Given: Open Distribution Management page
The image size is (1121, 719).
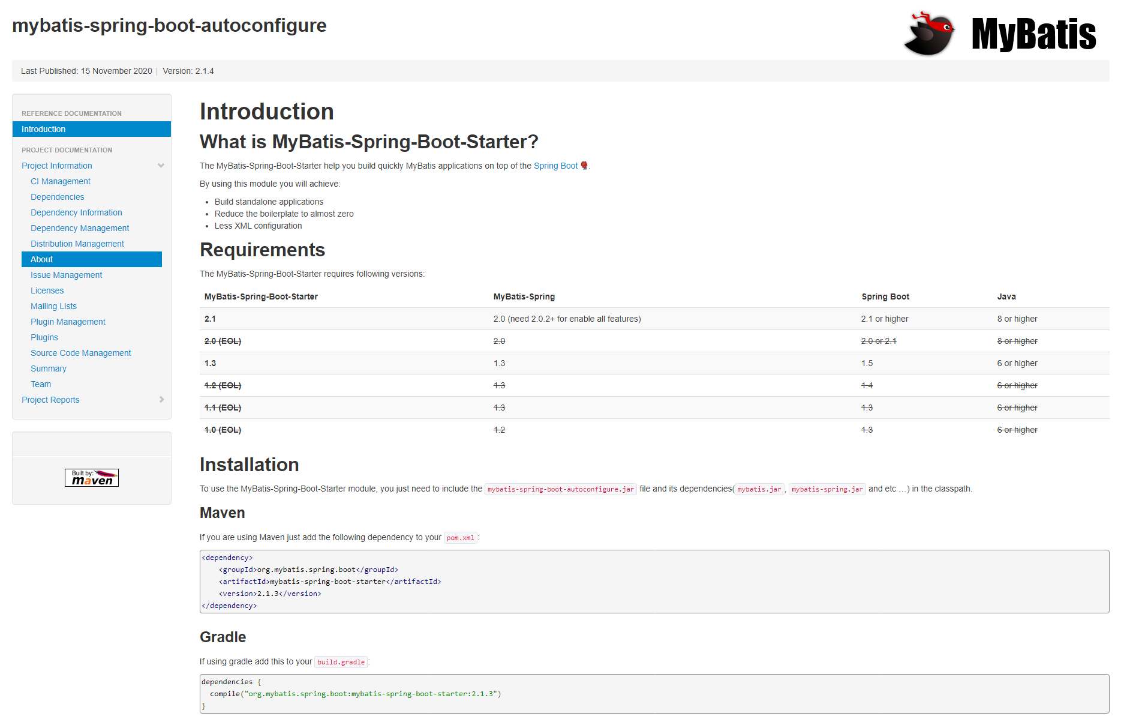Looking at the screenshot, I should 77,244.
